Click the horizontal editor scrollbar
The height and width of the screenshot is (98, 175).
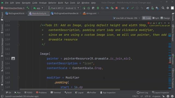[70, 89]
